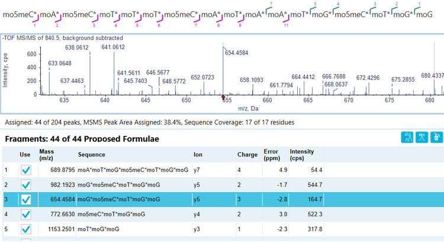Click the Charge column header
Viewport: 444px width, 243px height.
(247, 154)
